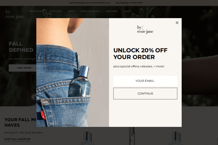Focus the Your Email field
Image resolution: width=218 pixels, height=145 pixels.
click(x=145, y=81)
